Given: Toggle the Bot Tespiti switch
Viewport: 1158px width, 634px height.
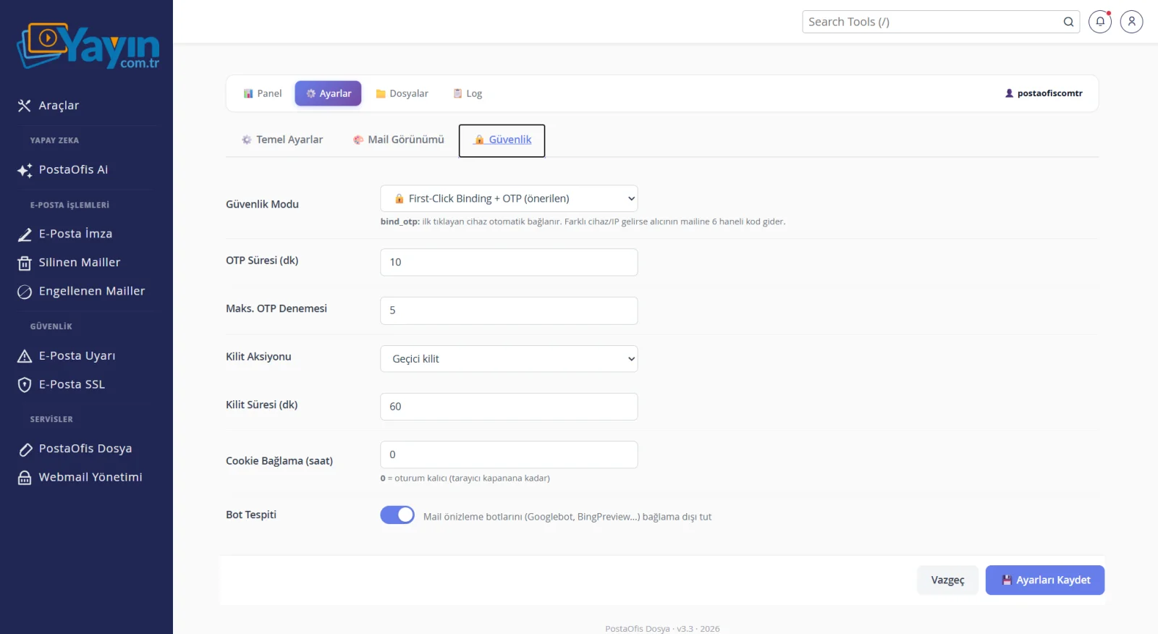Looking at the screenshot, I should point(397,515).
